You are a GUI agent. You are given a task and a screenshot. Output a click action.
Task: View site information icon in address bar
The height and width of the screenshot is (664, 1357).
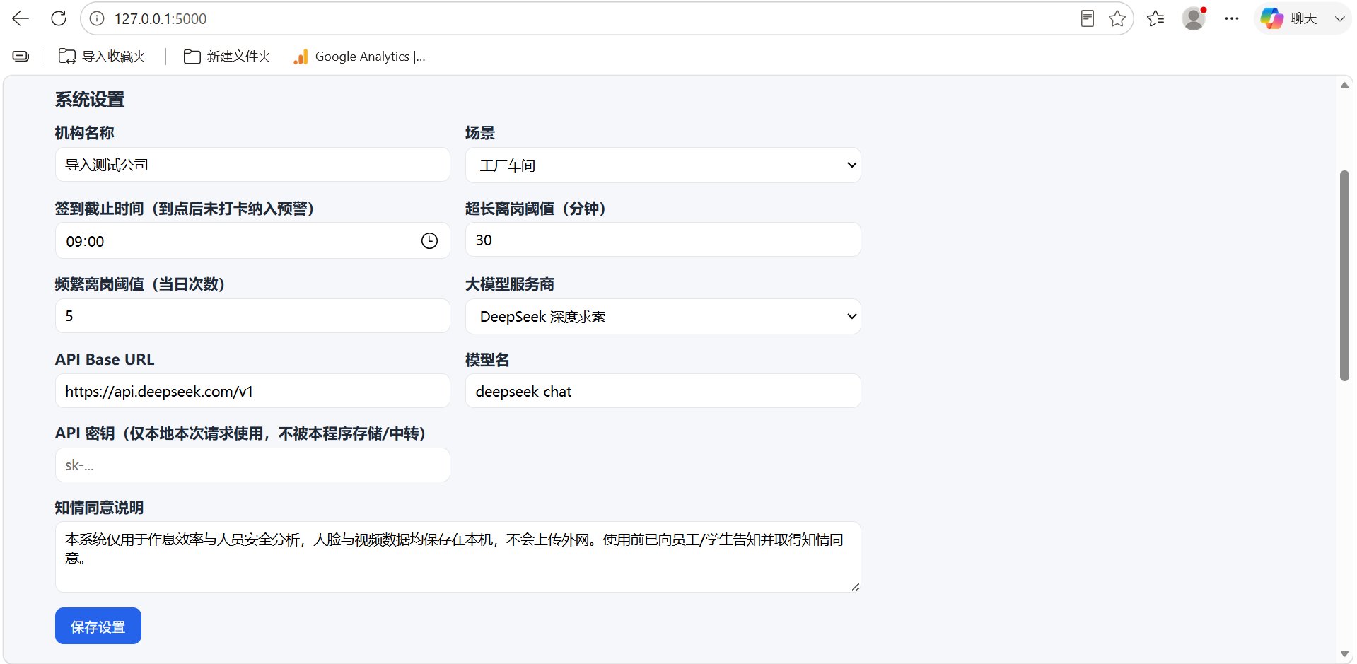[x=98, y=18]
